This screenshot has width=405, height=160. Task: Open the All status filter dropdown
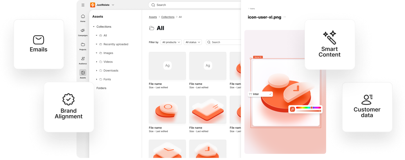[x=193, y=42]
